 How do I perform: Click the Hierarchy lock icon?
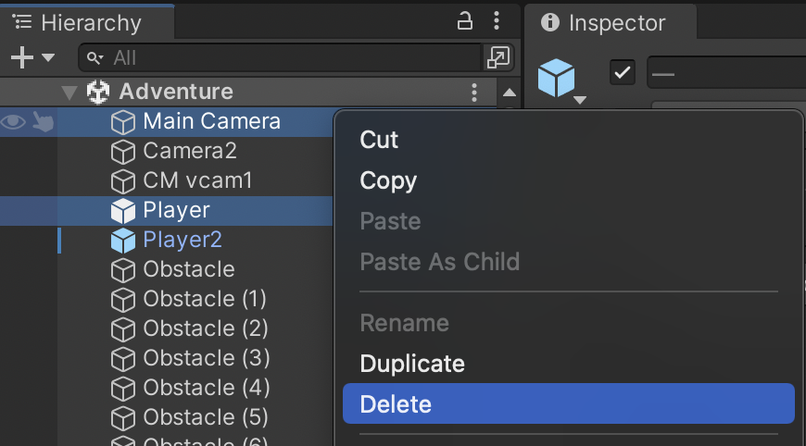point(466,21)
